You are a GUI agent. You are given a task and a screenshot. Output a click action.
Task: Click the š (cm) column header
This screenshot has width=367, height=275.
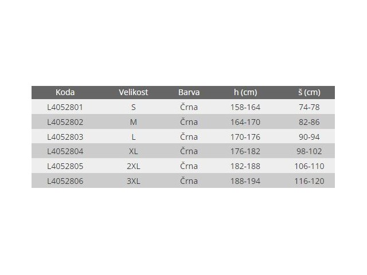310,92
